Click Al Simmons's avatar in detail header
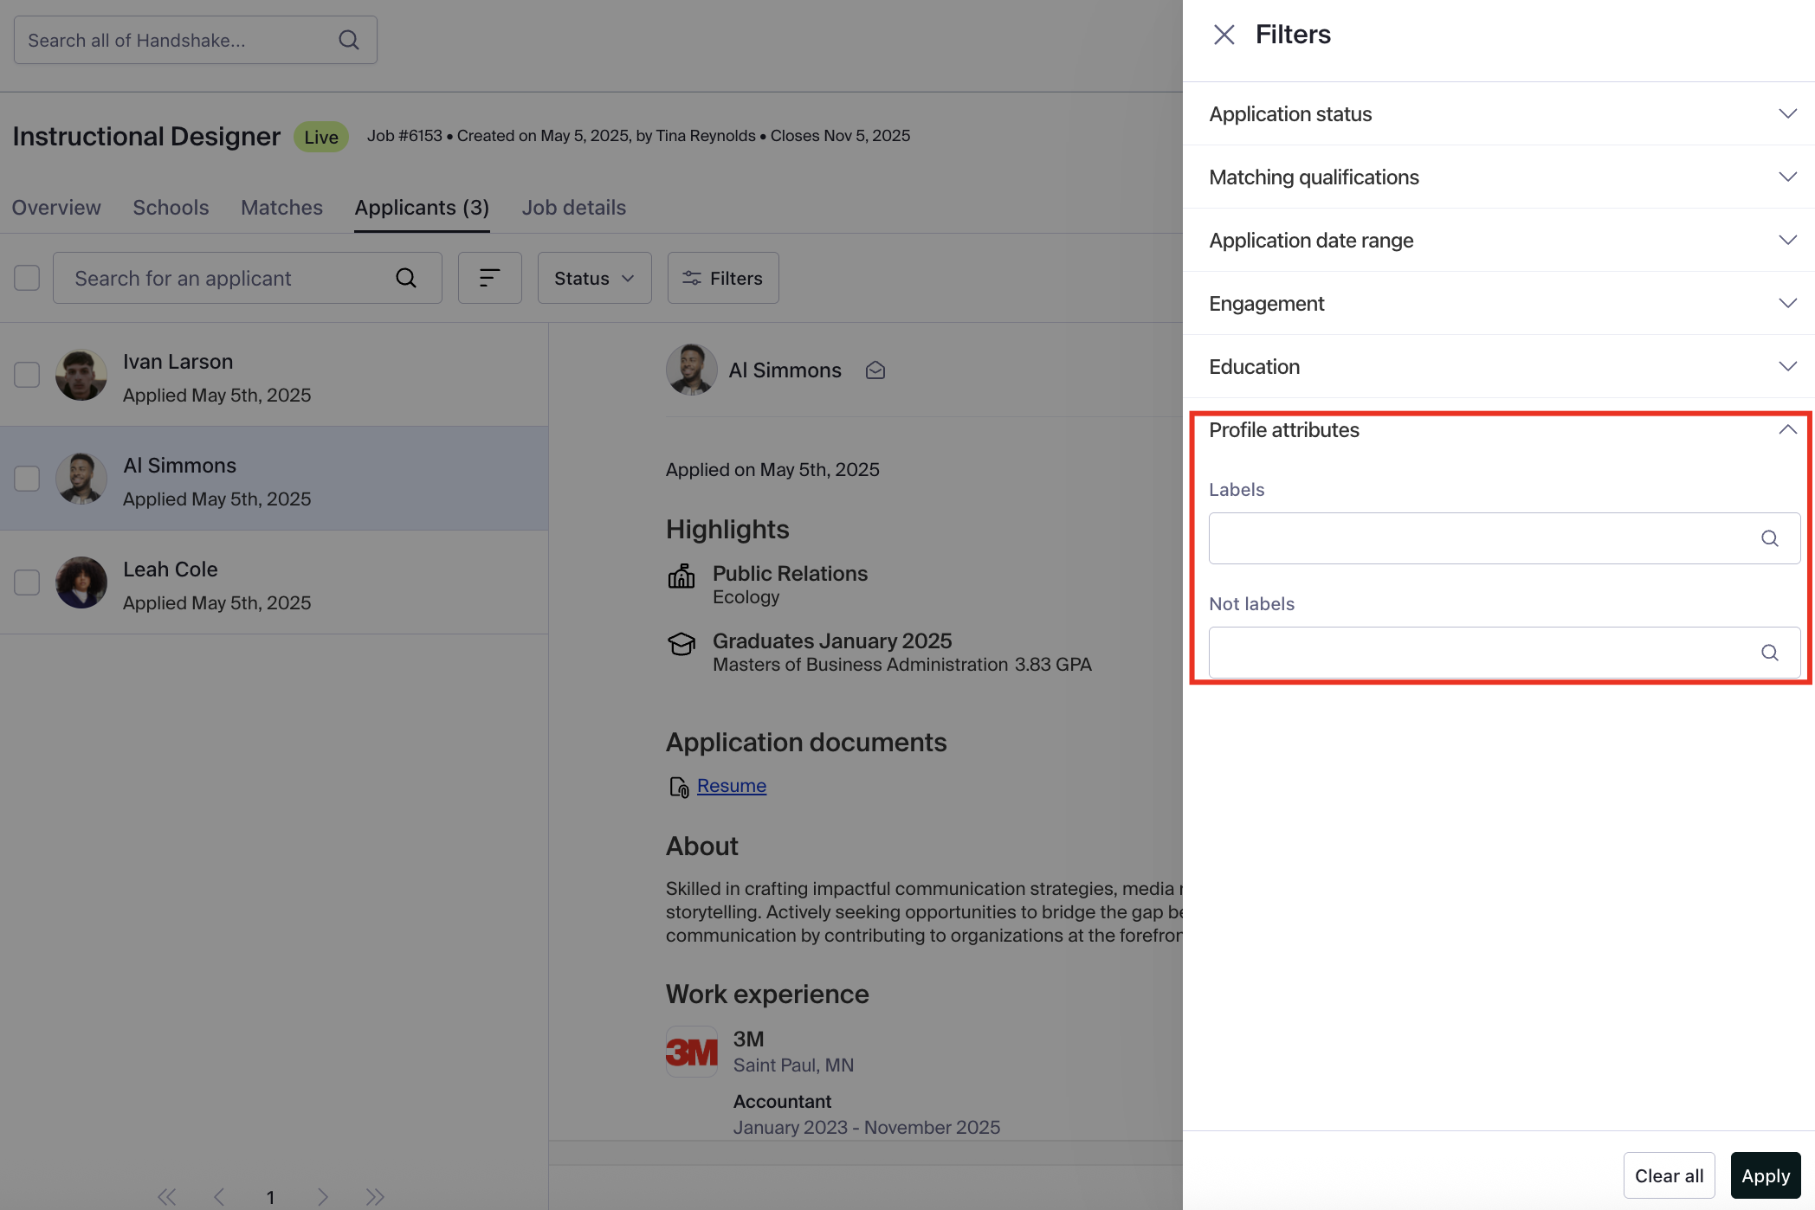This screenshot has height=1210, width=1815. pyautogui.click(x=692, y=370)
